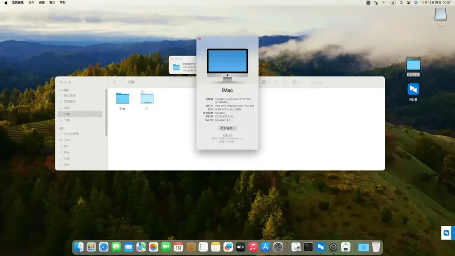Image resolution: width=455 pixels, height=256 pixels.
Task: Open FaceTime in the Dock
Action: [x=166, y=247]
